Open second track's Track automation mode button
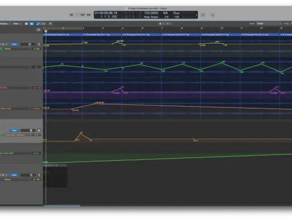Screen dimensions: 292x219 14,131
